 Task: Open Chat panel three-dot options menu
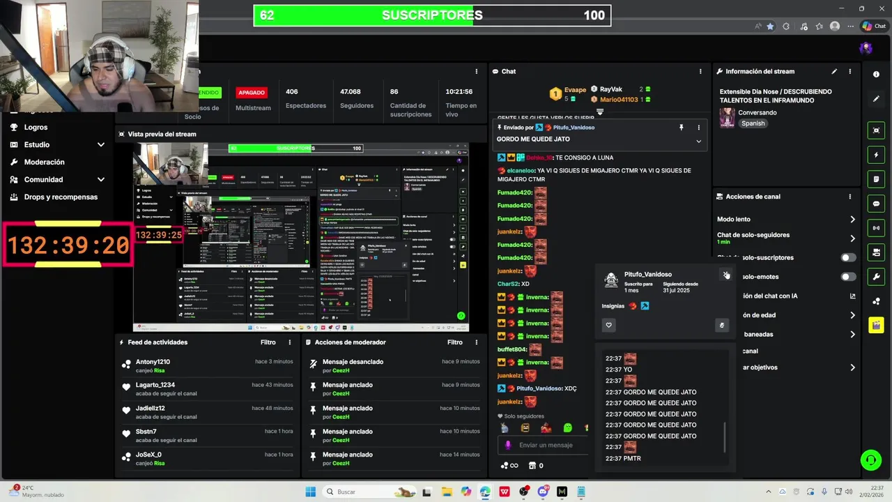700,71
